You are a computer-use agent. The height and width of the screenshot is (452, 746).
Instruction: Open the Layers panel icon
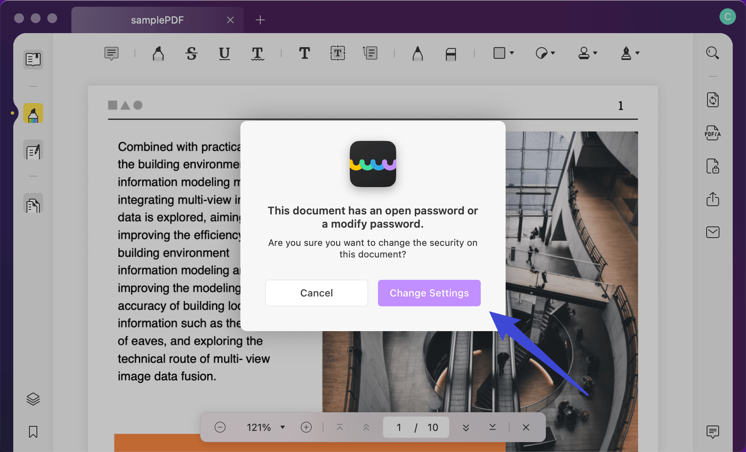point(33,399)
